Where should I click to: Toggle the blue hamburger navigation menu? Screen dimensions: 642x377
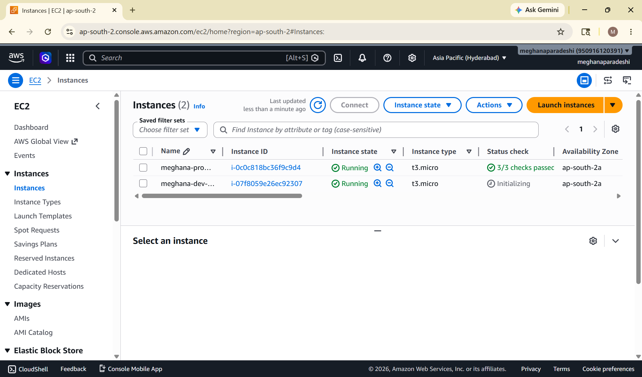click(15, 80)
